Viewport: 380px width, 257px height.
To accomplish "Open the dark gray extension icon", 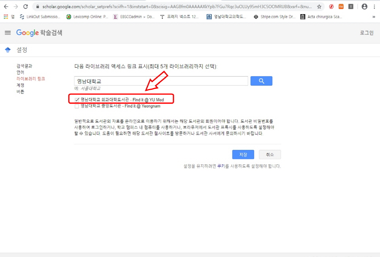I will pos(351,7).
